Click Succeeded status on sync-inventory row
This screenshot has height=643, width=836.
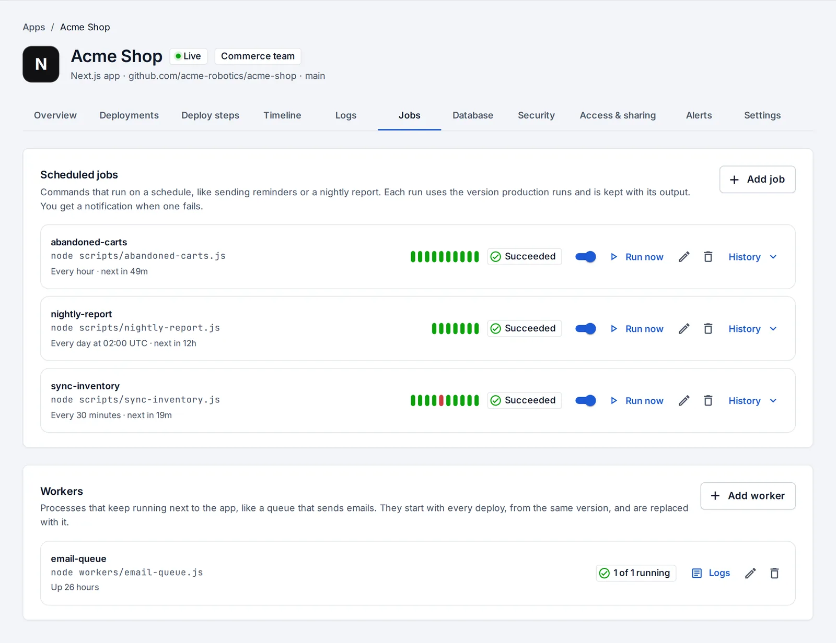[x=524, y=401]
